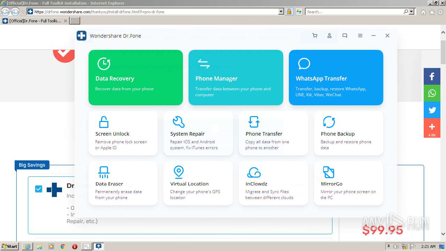Open recent pages dropdown arrow
The height and width of the screenshot is (251, 446).
[x=23, y=12]
